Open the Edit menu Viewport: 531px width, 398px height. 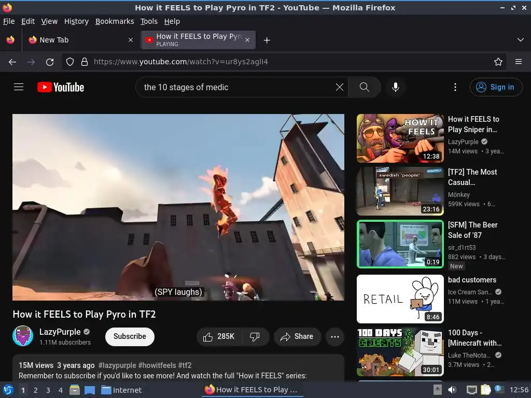28,21
